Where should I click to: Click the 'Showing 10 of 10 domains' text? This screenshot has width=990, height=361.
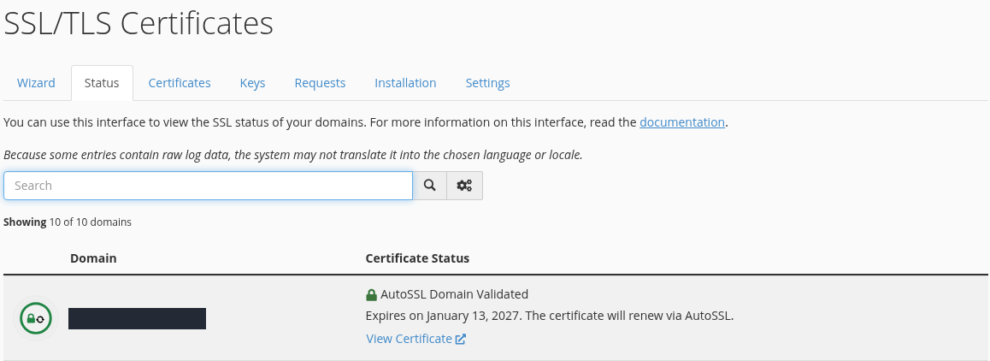pos(68,222)
